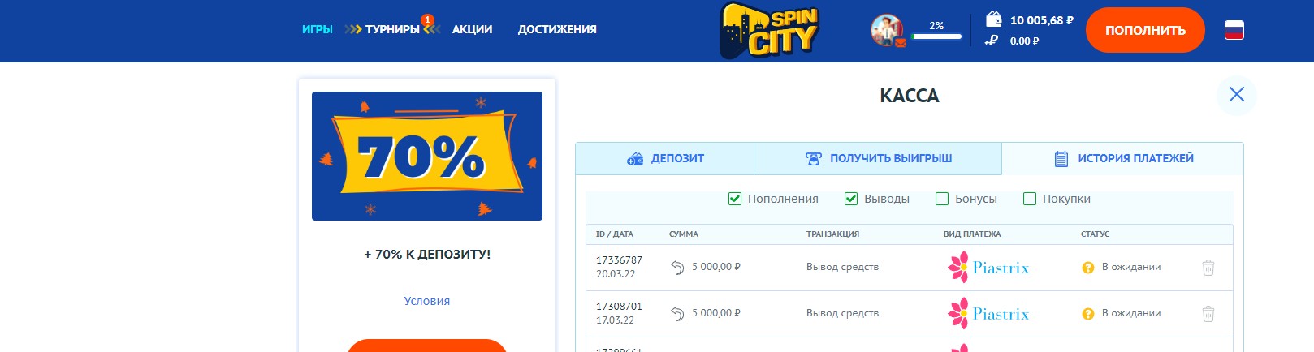Open the user avatar profile

pyautogui.click(x=887, y=30)
